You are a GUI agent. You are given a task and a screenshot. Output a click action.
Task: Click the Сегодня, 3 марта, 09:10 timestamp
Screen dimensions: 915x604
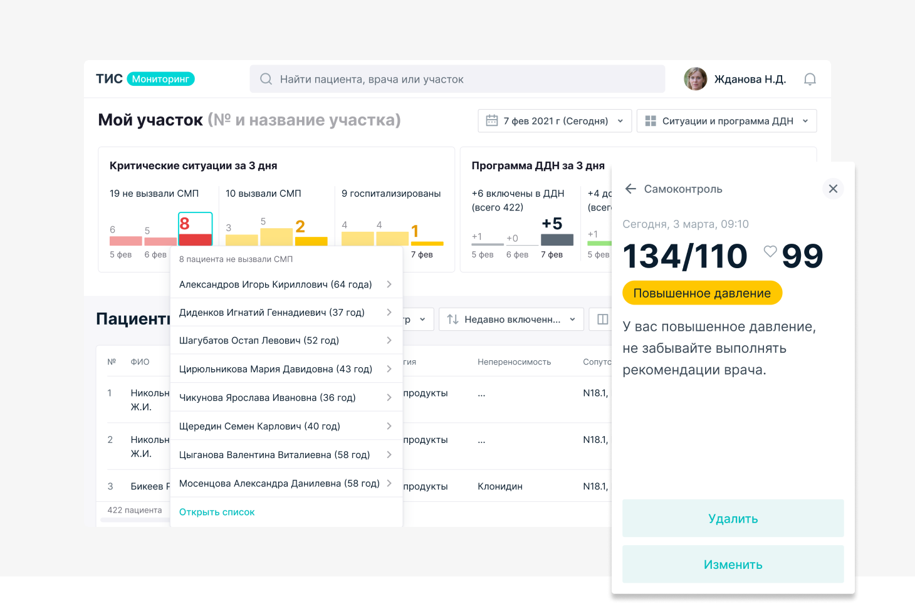tap(686, 224)
